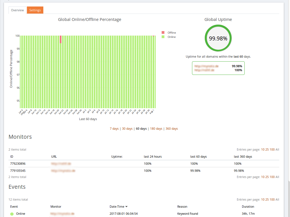Click 99.98% last 60 days cell
Screen dimensions: 290x217
[195, 171]
